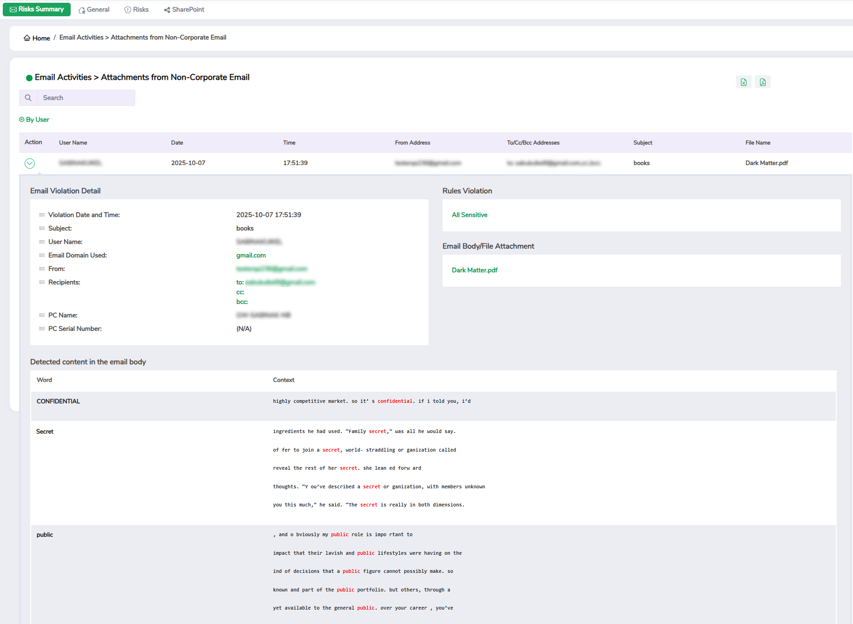Click the magnifier search icon

coord(28,98)
